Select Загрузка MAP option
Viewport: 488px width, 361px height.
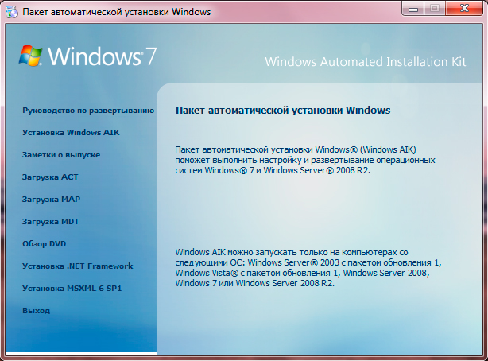[51, 200]
